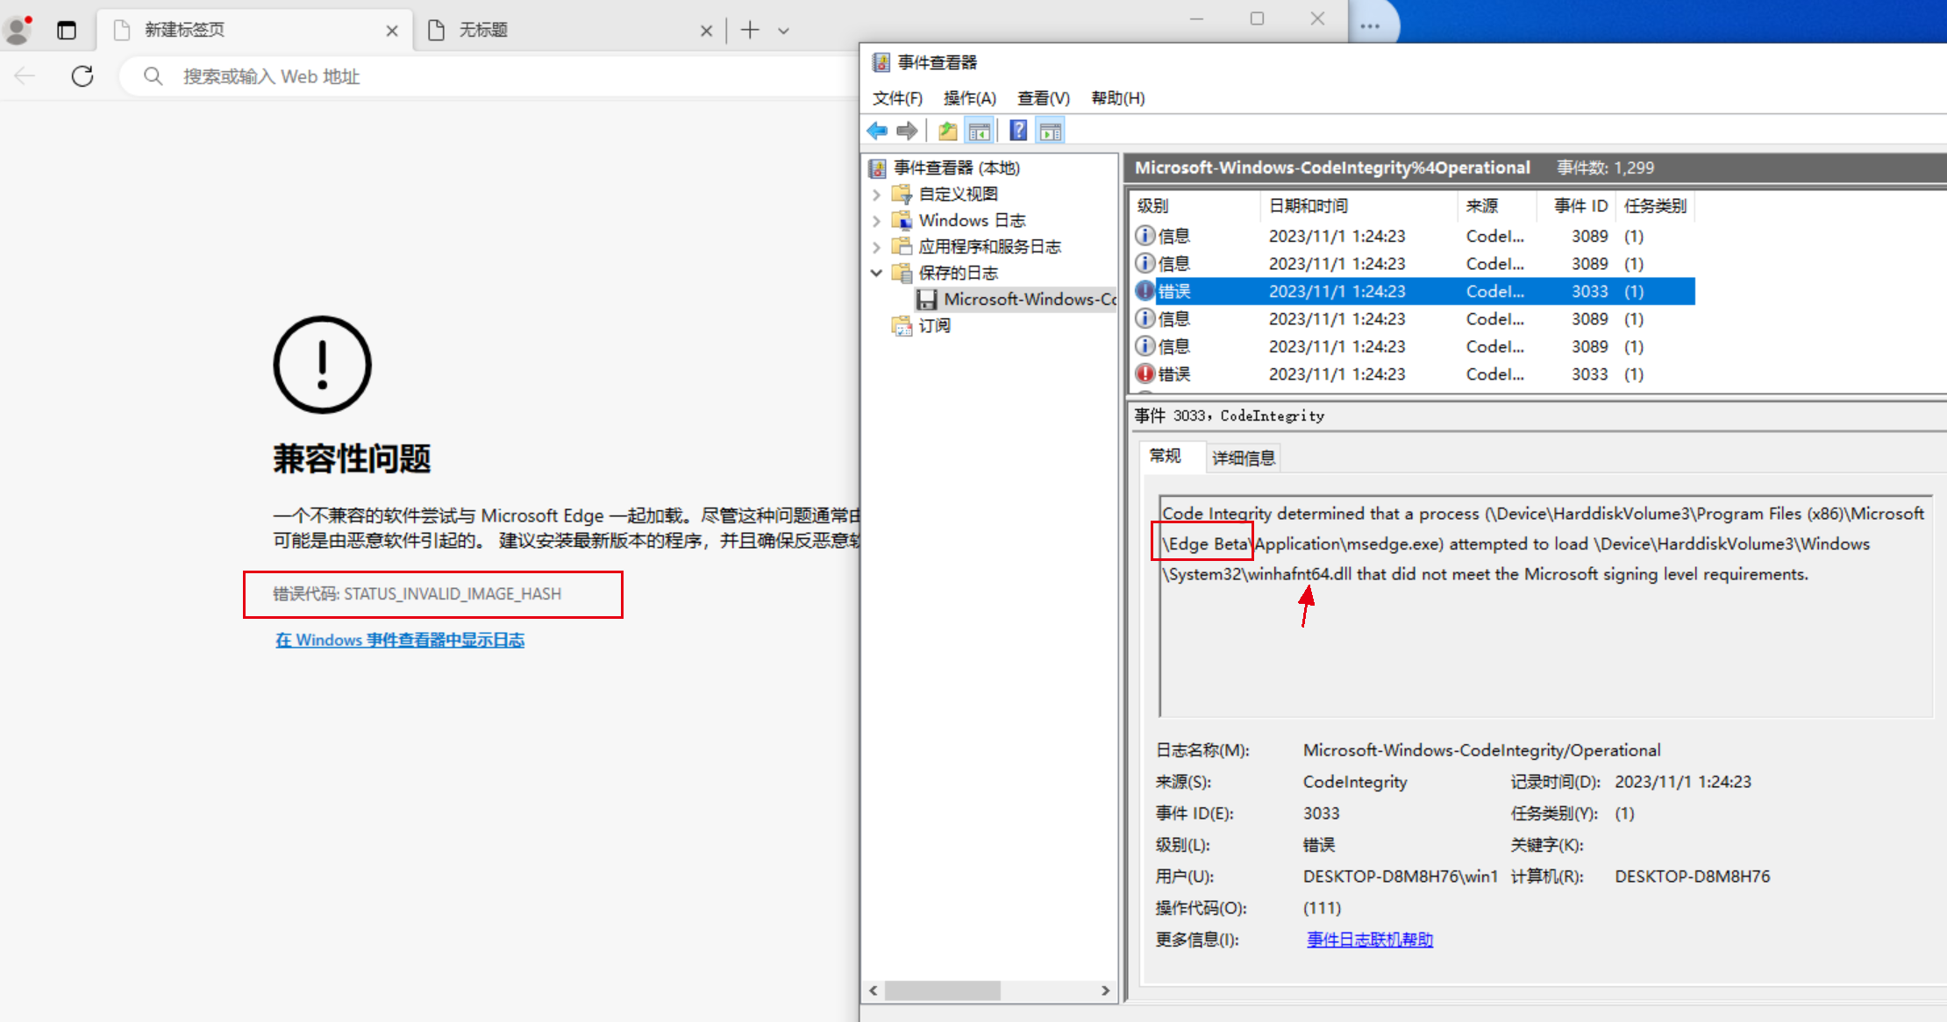Toggle the action pane toolbar icon
This screenshot has height=1022, width=1947.
[x=1051, y=130]
